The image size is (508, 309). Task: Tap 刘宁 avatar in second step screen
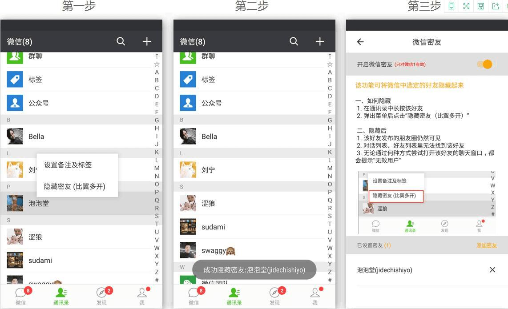tap(188, 170)
